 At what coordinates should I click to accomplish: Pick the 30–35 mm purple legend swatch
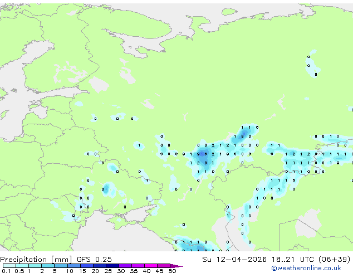tap(125, 266)
